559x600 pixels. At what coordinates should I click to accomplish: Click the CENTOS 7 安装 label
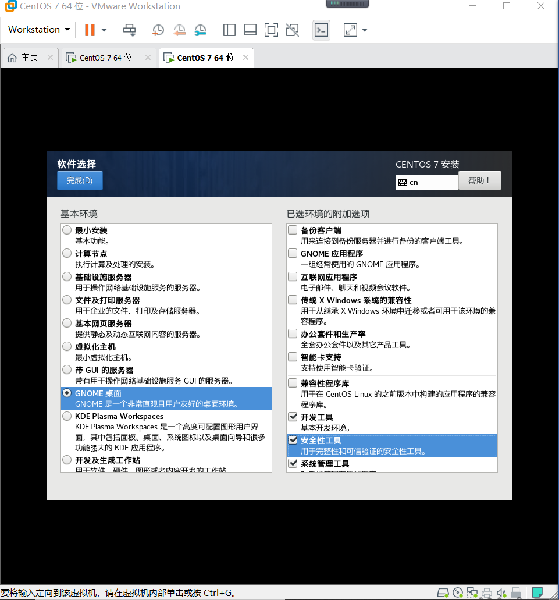427,165
